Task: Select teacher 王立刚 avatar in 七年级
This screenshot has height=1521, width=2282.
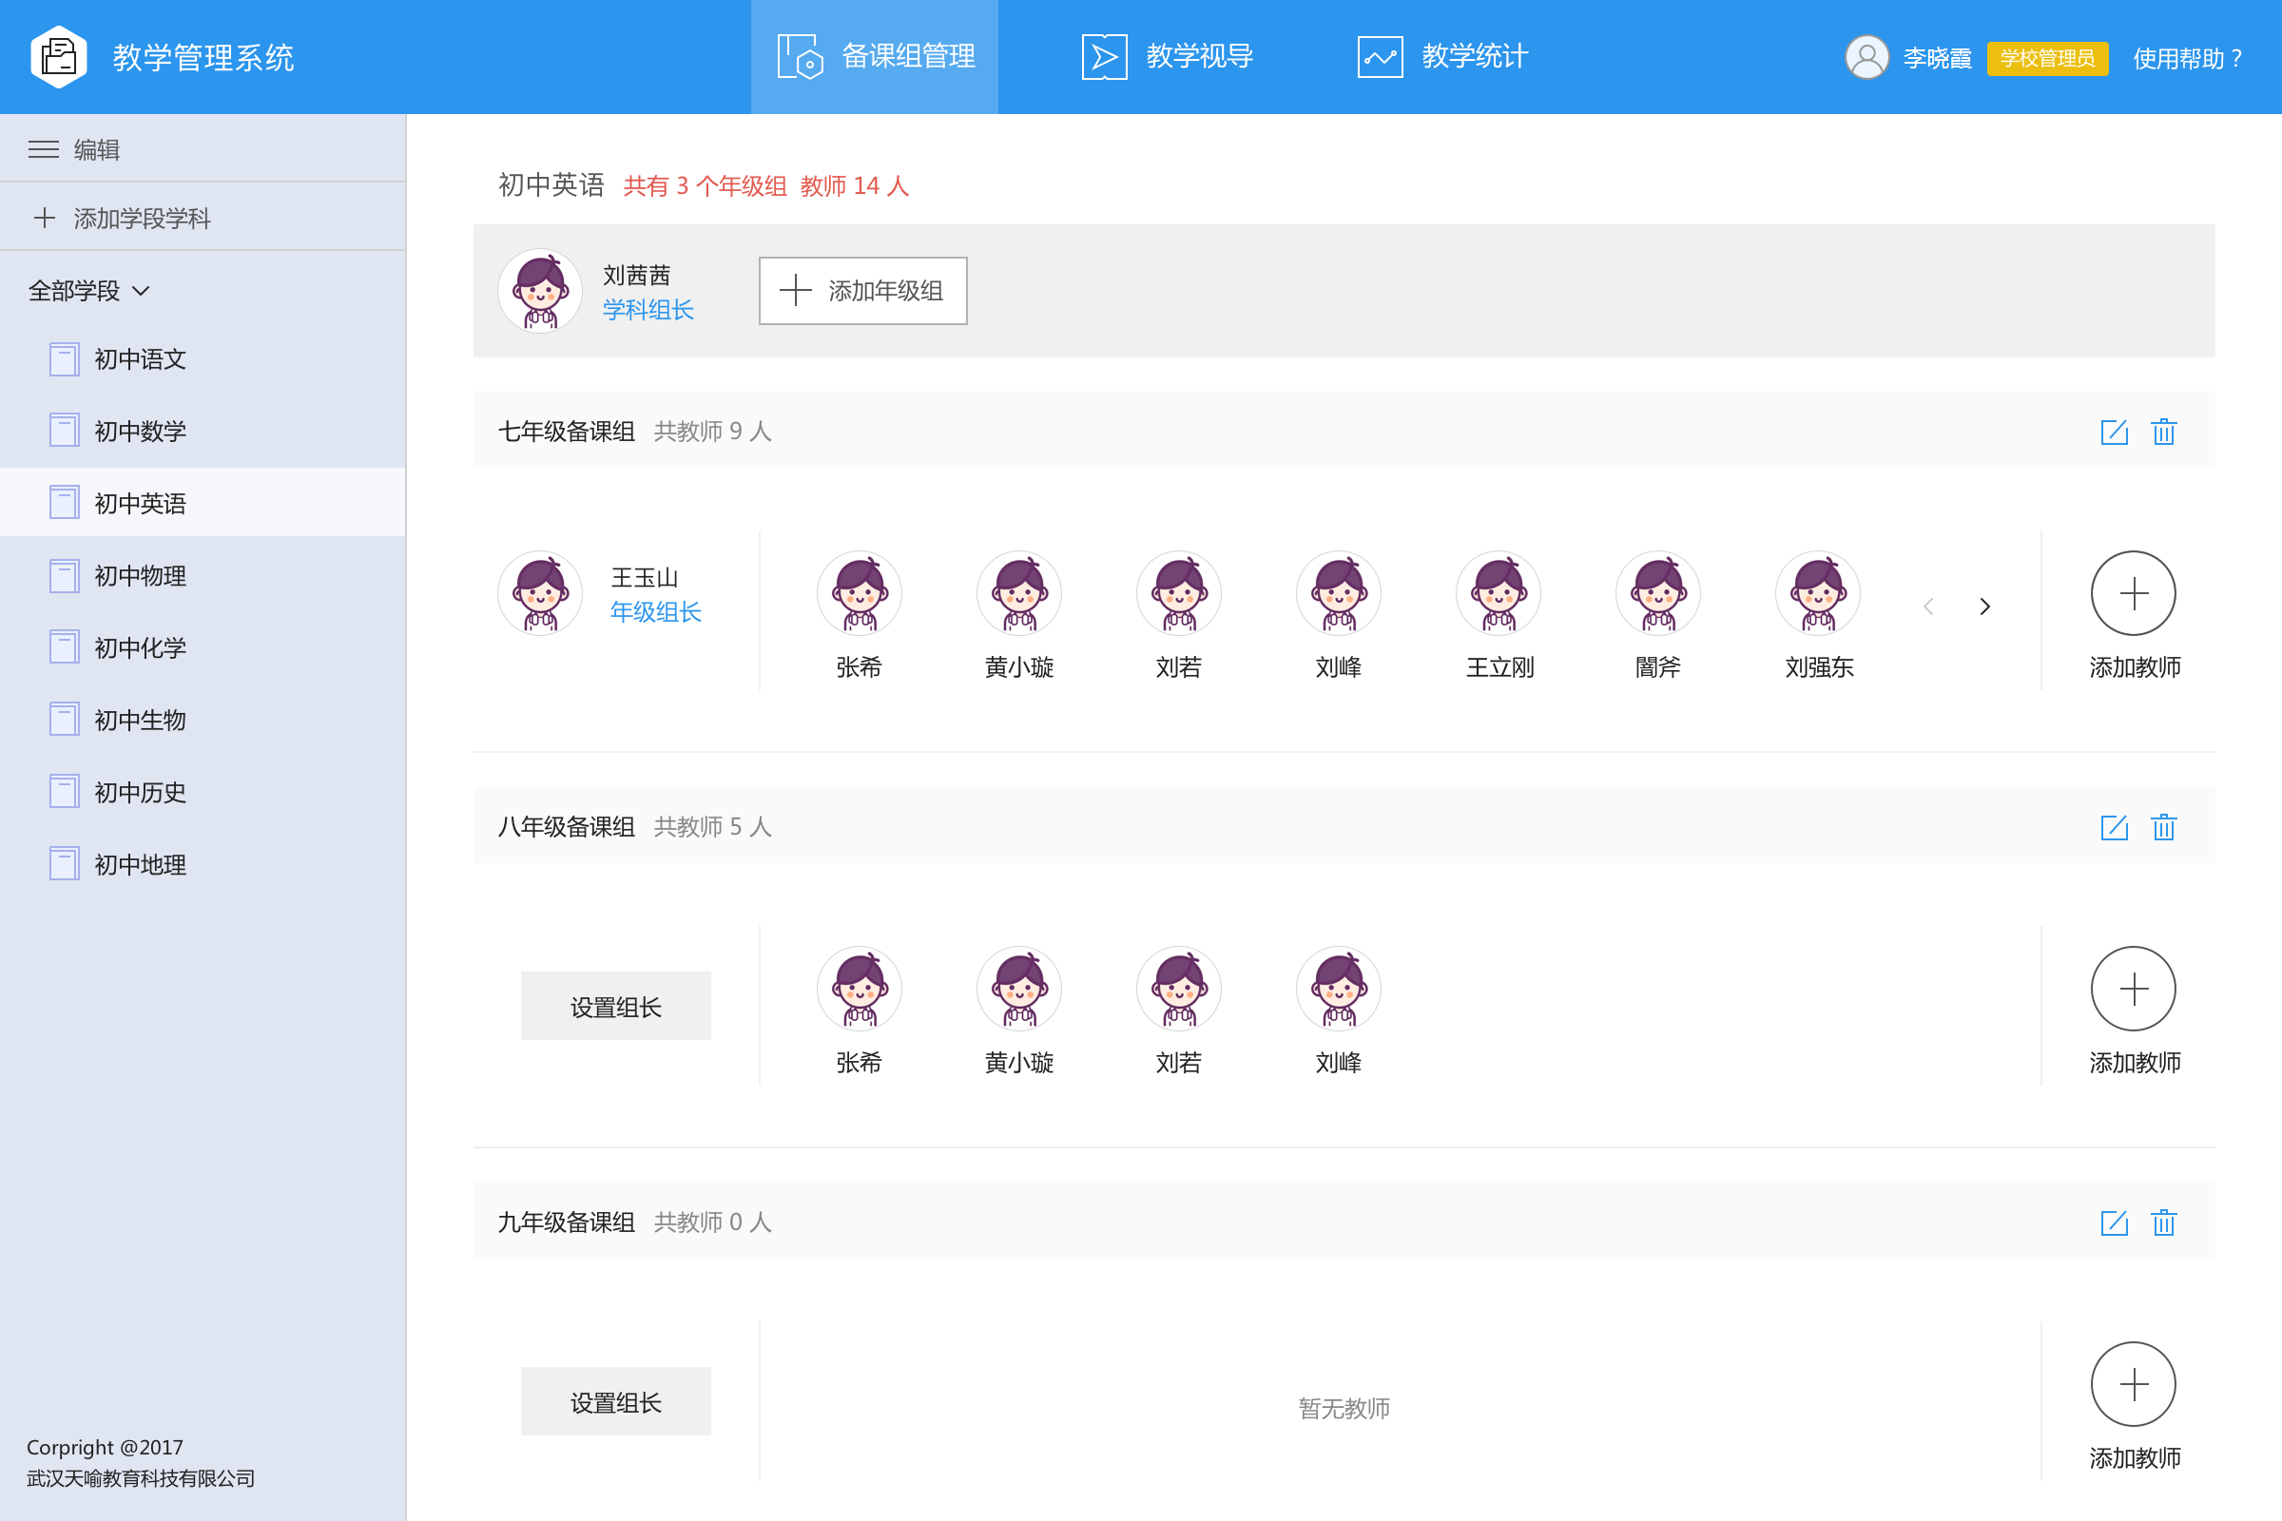Action: pyautogui.click(x=1499, y=593)
